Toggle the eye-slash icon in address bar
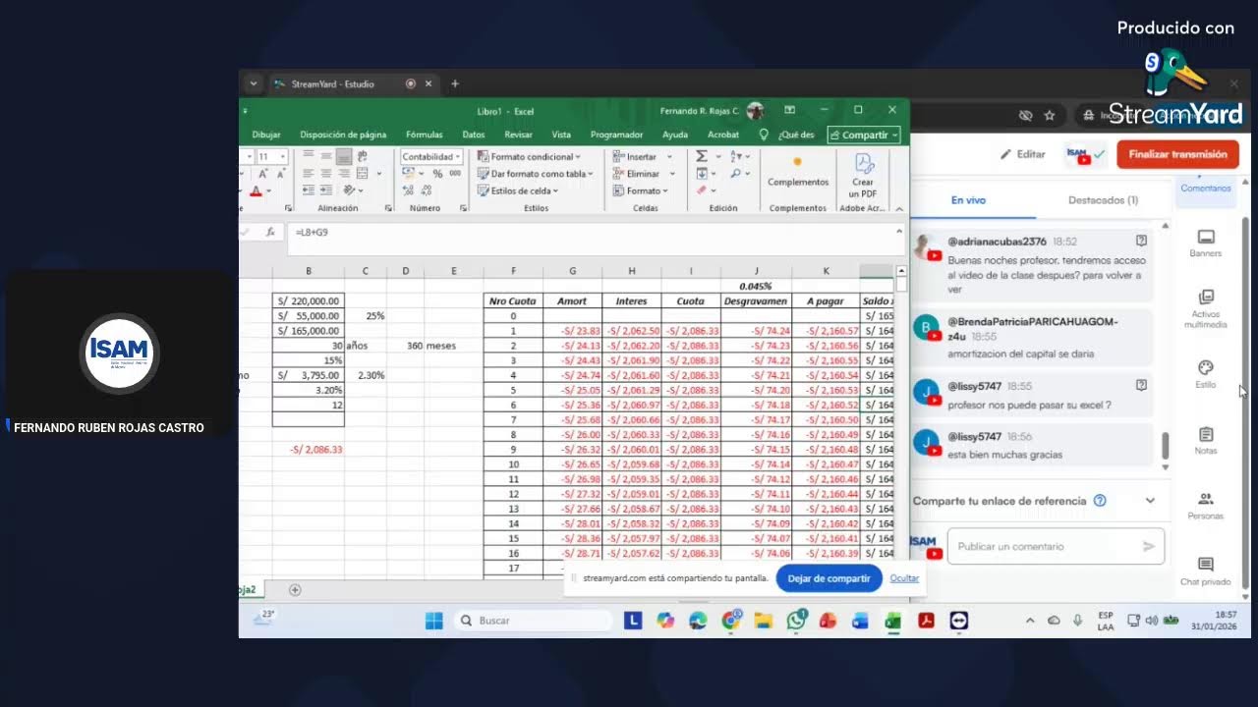This screenshot has height=707, width=1258. tap(1025, 115)
